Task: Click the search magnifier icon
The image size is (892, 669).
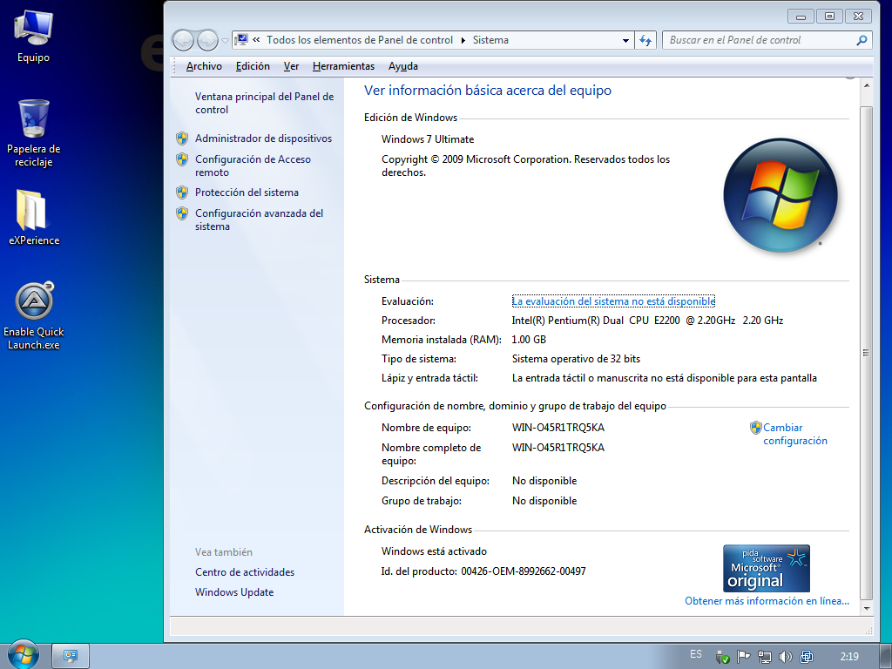Action: point(862,40)
